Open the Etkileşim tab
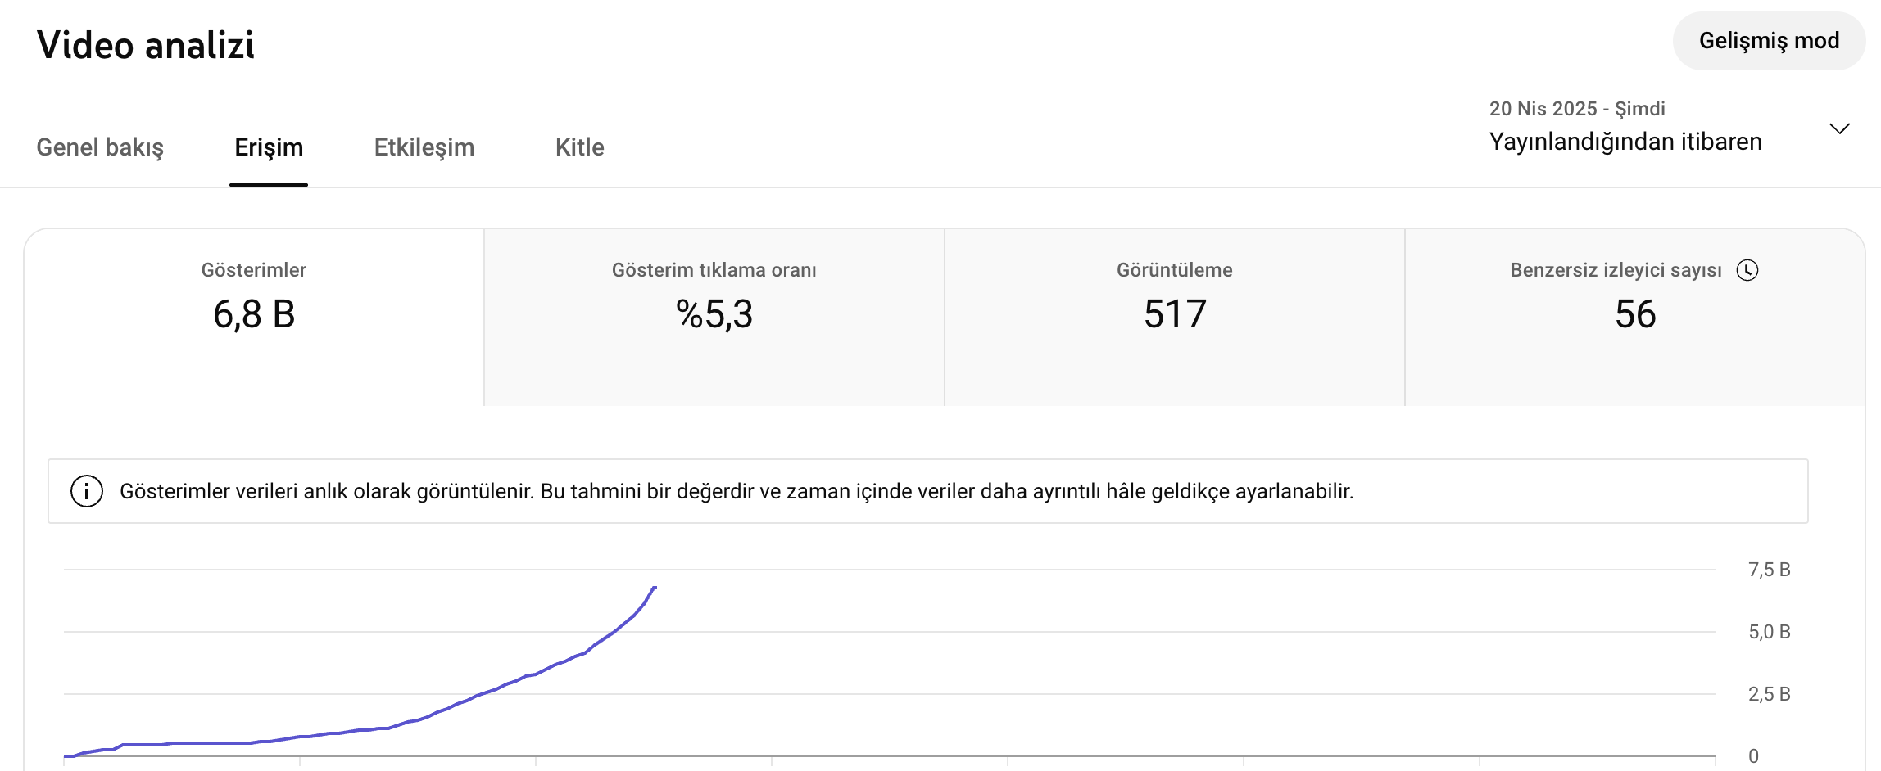 click(424, 147)
